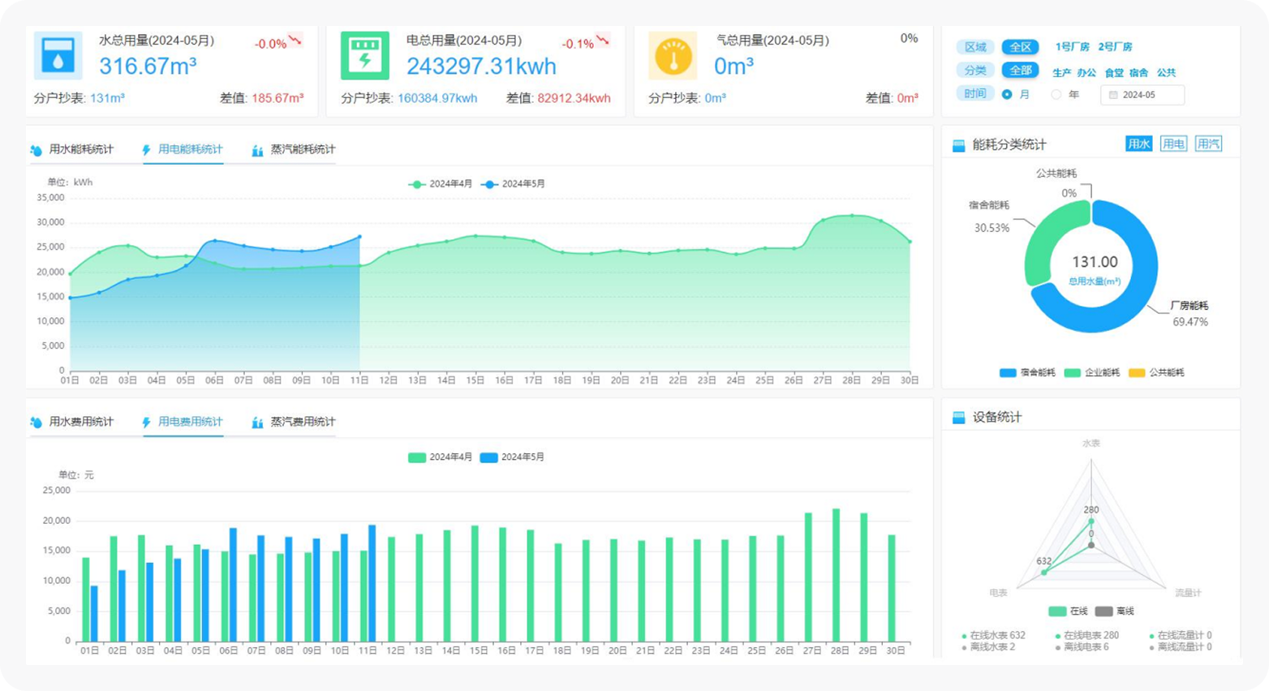Open the 2024-05 date picker field
The image size is (1269, 691).
click(x=1142, y=95)
